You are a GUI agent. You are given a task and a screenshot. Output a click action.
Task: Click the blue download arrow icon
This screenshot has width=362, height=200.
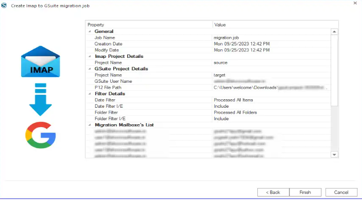coord(41,100)
